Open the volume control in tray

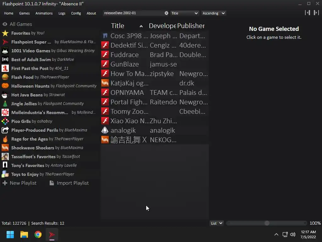tap(293, 234)
